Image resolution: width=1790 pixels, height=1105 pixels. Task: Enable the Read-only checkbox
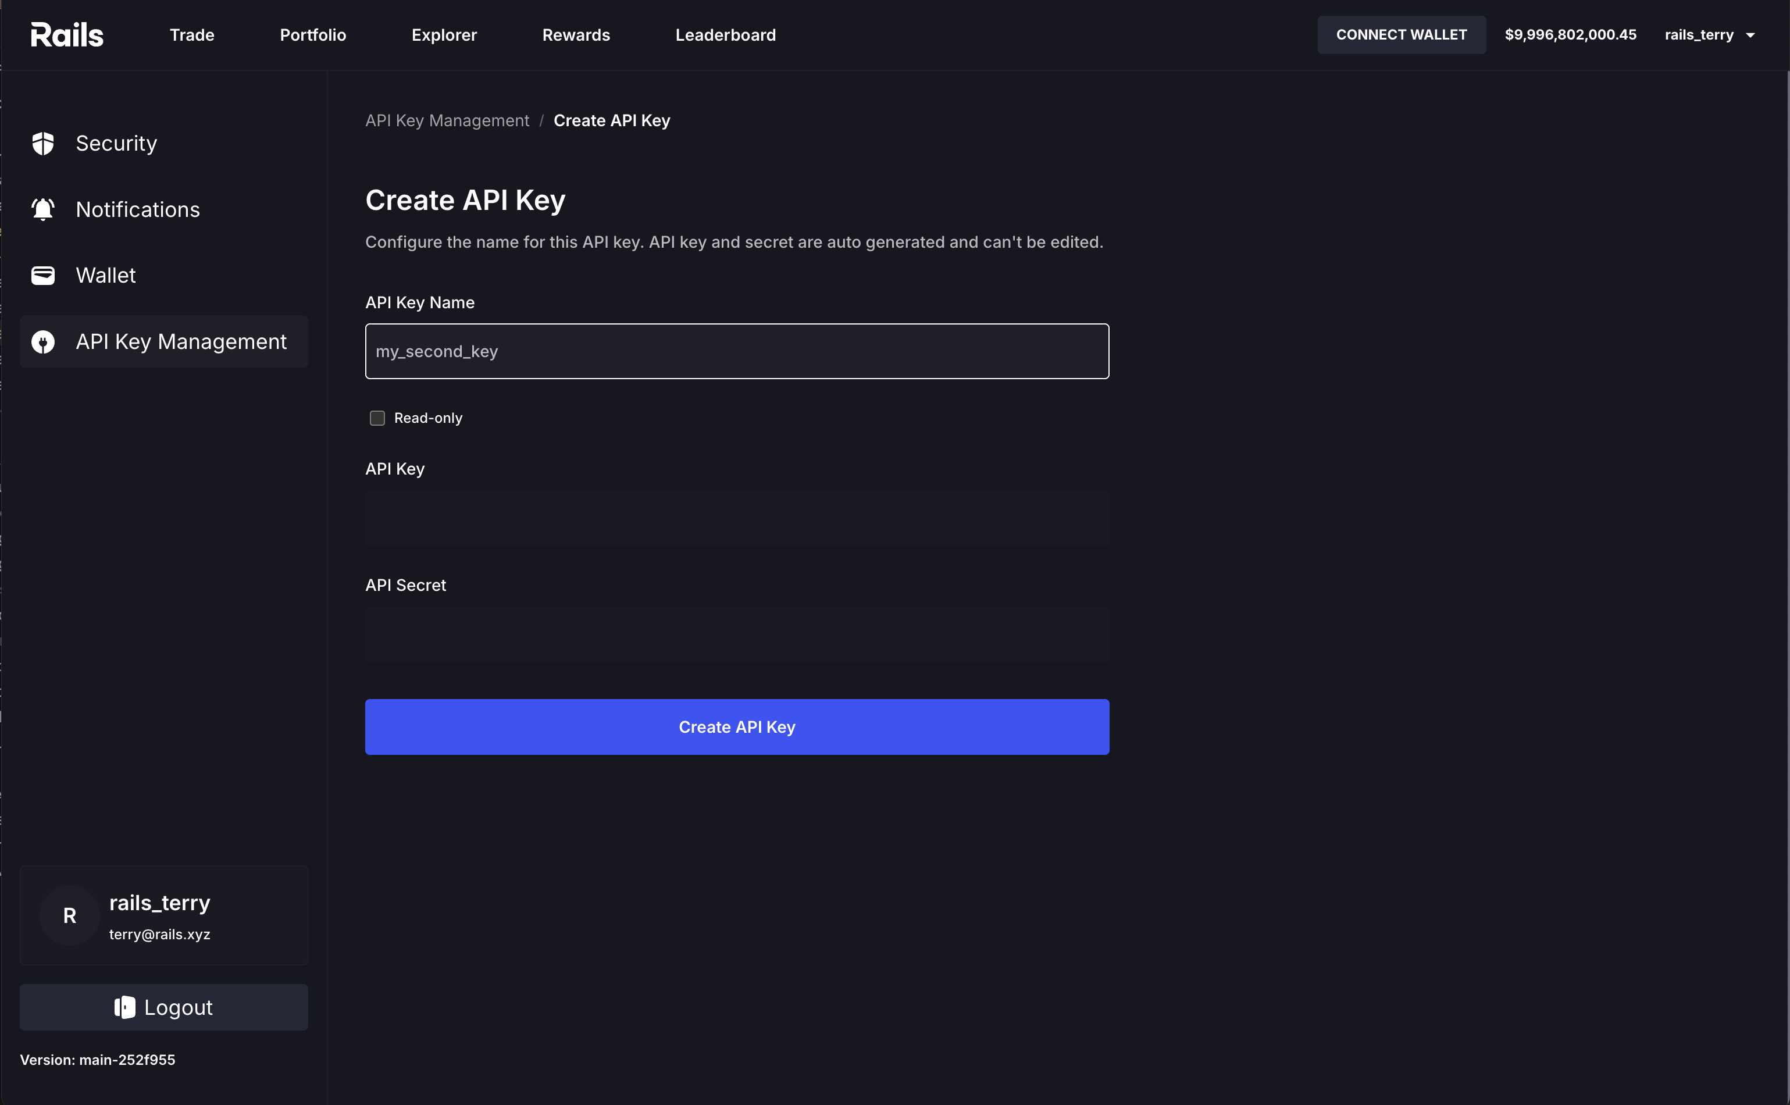click(377, 418)
